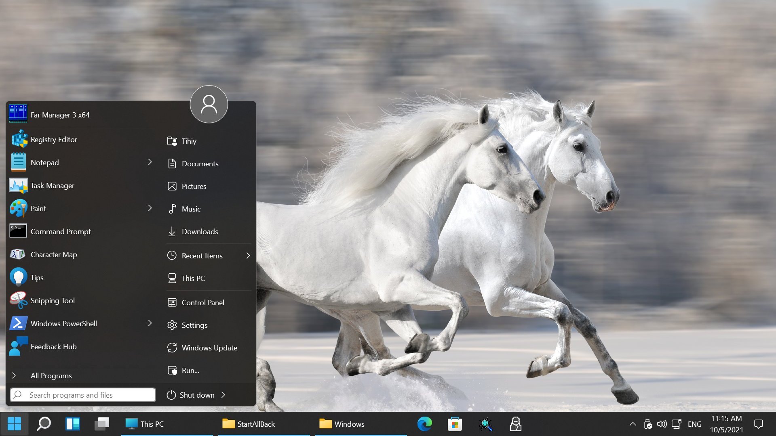Launch Paint application
The height and width of the screenshot is (436, 776).
pos(38,208)
